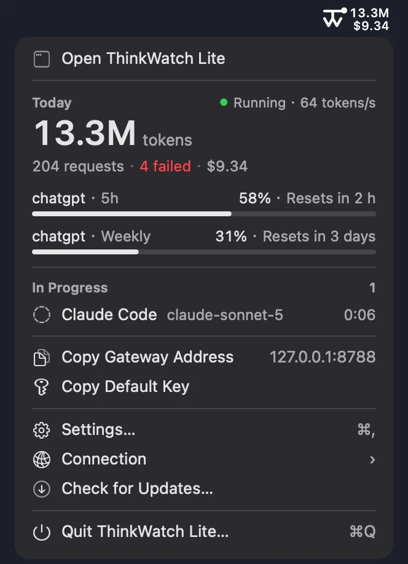Click the download arrow icon for updates

click(x=42, y=489)
